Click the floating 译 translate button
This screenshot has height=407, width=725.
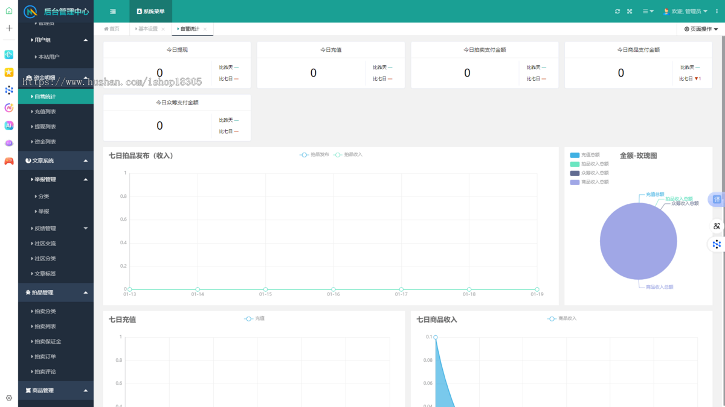[717, 200]
